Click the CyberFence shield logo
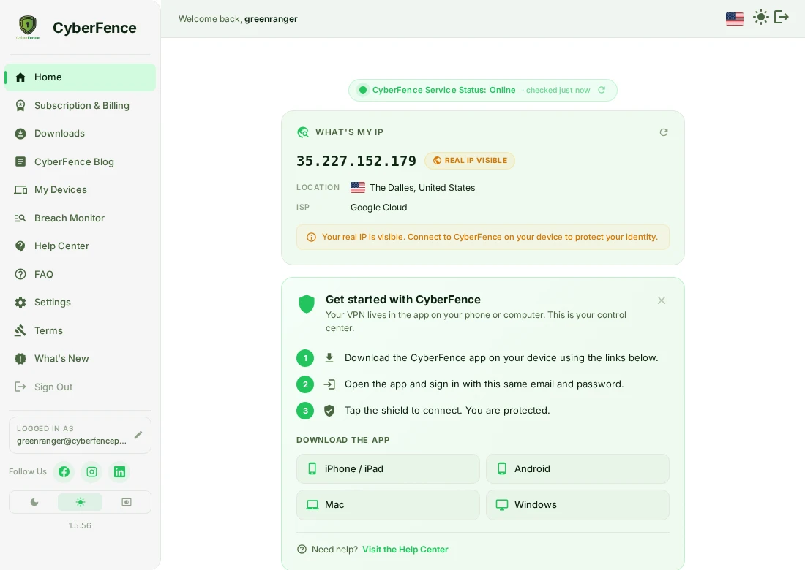The image size is (805, 570). [x=28, y=27]
